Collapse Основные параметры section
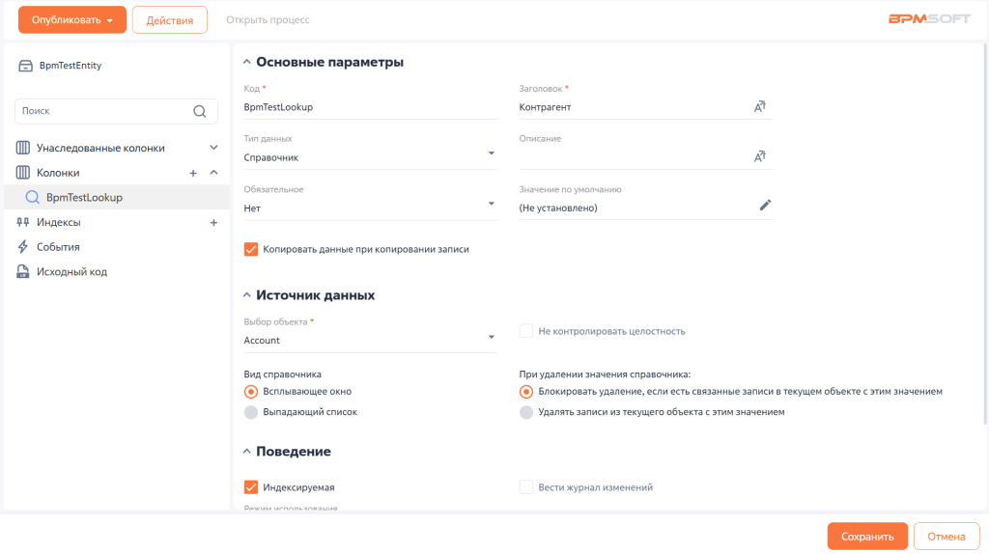Viewport: 989px width, 554px height. [x=246, y=62]
